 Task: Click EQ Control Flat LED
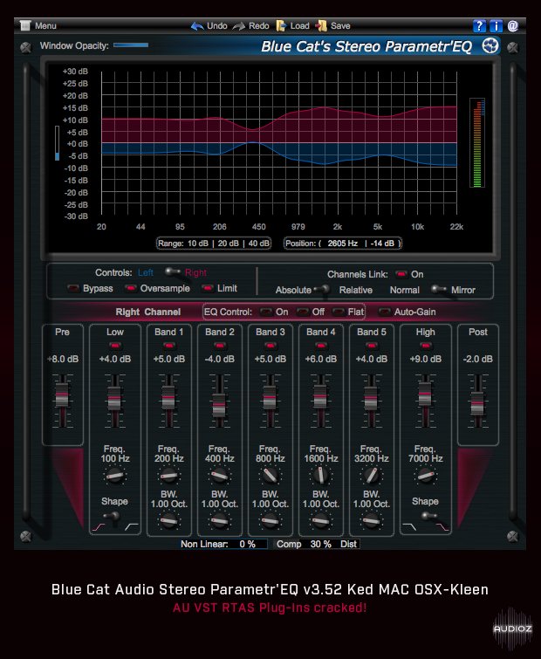point(339,312)
